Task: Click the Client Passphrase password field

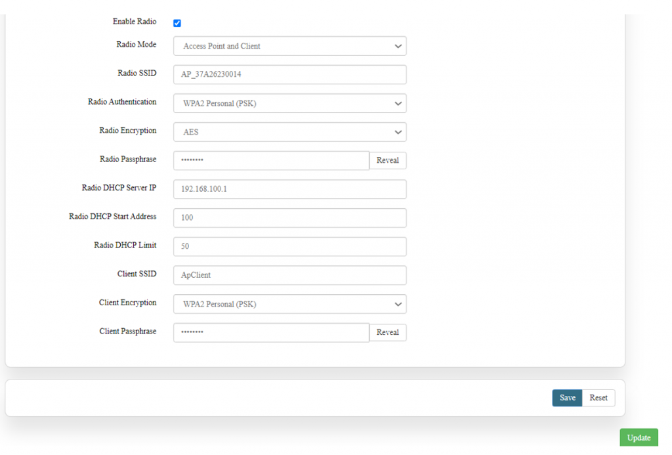Action: tap(271, 332)
